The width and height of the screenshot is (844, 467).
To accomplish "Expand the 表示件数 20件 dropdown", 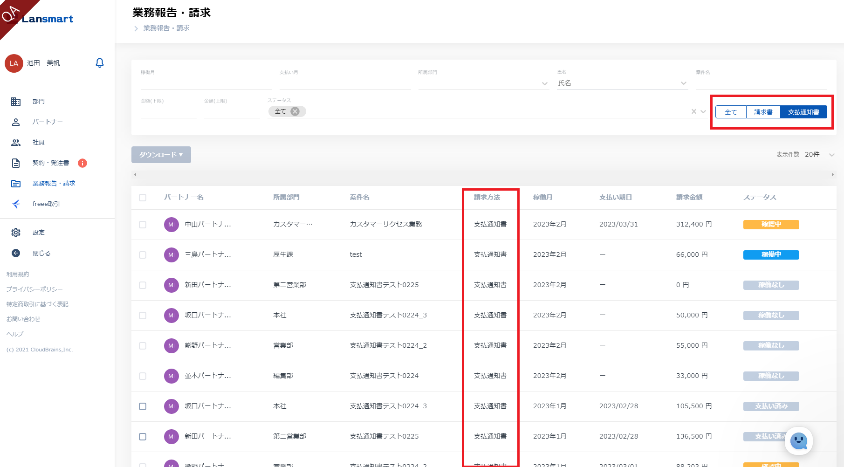I will click(x=819, y=155).
